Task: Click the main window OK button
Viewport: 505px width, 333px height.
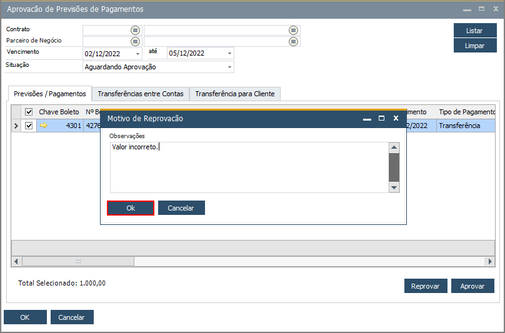Action: tap(25, 317)
